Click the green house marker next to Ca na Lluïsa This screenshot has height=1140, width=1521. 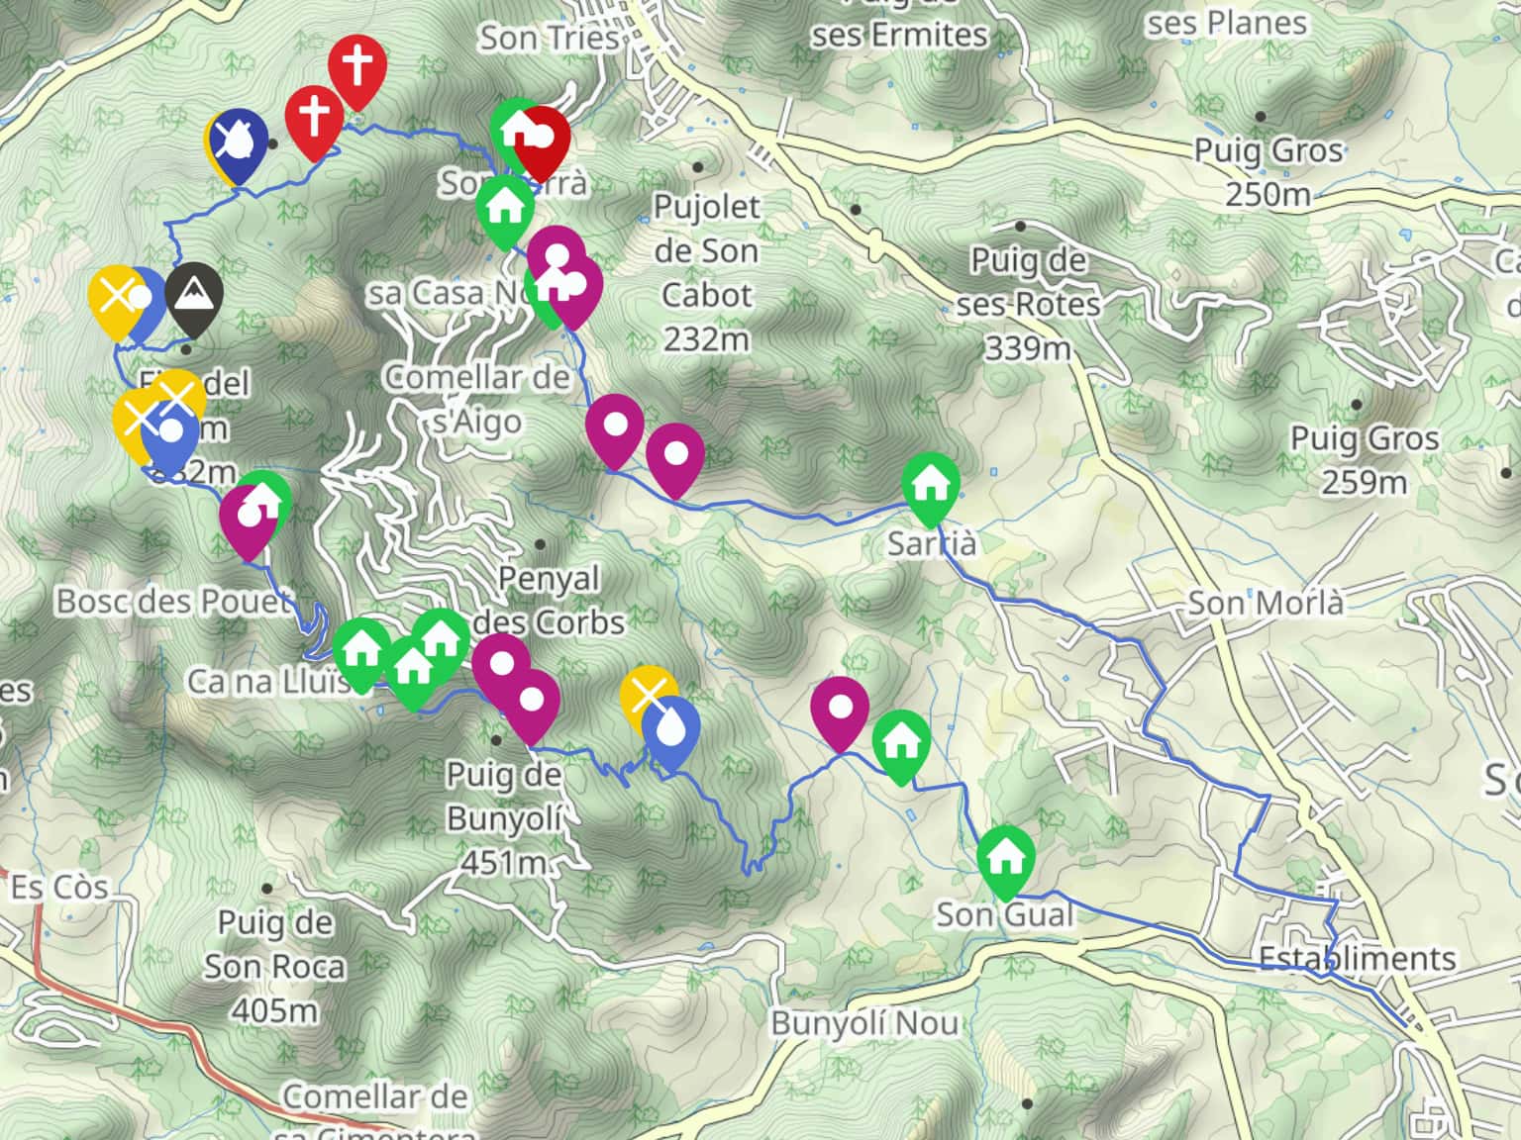pos(360,652)
